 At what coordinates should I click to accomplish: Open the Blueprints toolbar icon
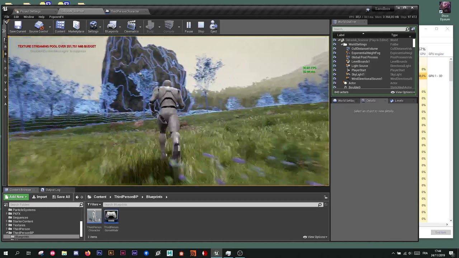tap(112, 27)
